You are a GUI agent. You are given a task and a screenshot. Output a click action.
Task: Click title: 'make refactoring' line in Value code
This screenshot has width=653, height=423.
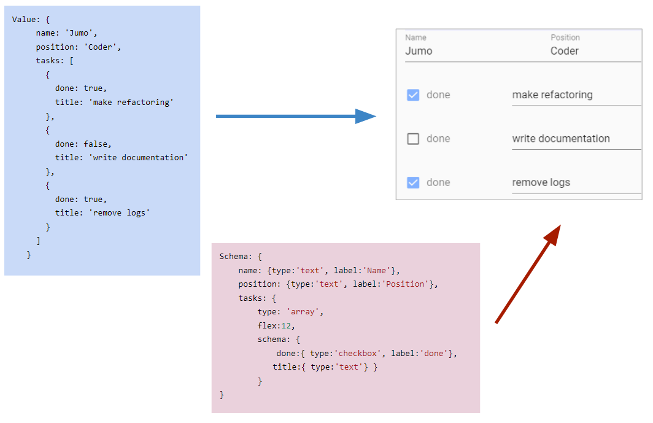pyautogui.click(x=114, y=103)
